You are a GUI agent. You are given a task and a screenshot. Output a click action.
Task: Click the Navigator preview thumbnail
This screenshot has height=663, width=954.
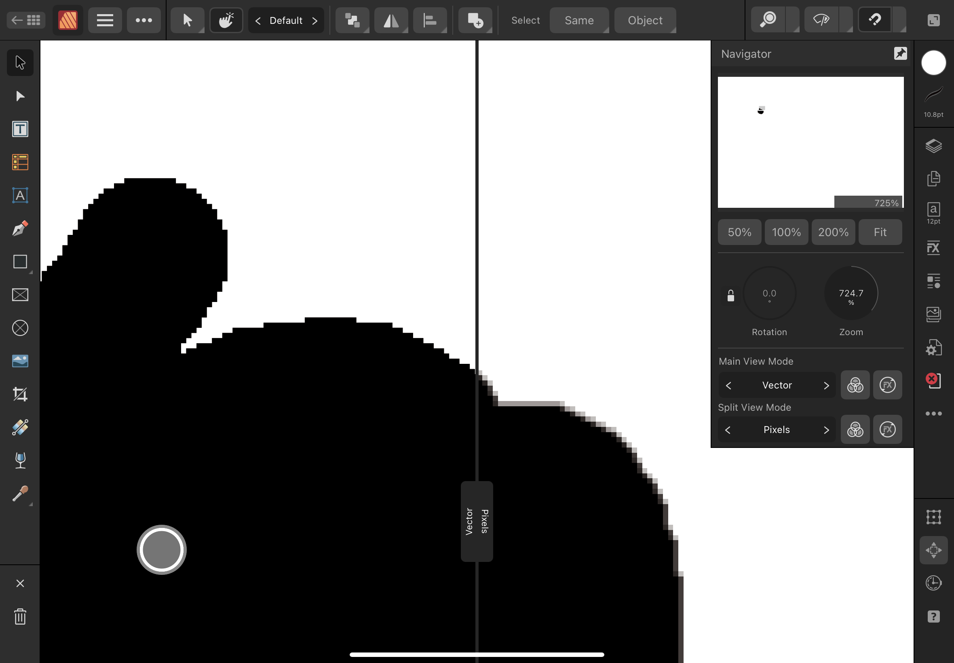point(810,142)
